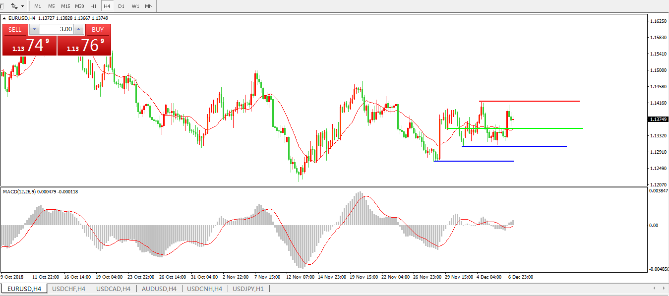The width and height of the screenshot is (669, 296).
Task: Switch chart to M15 timeframe
Action: (x=65, y=6)
